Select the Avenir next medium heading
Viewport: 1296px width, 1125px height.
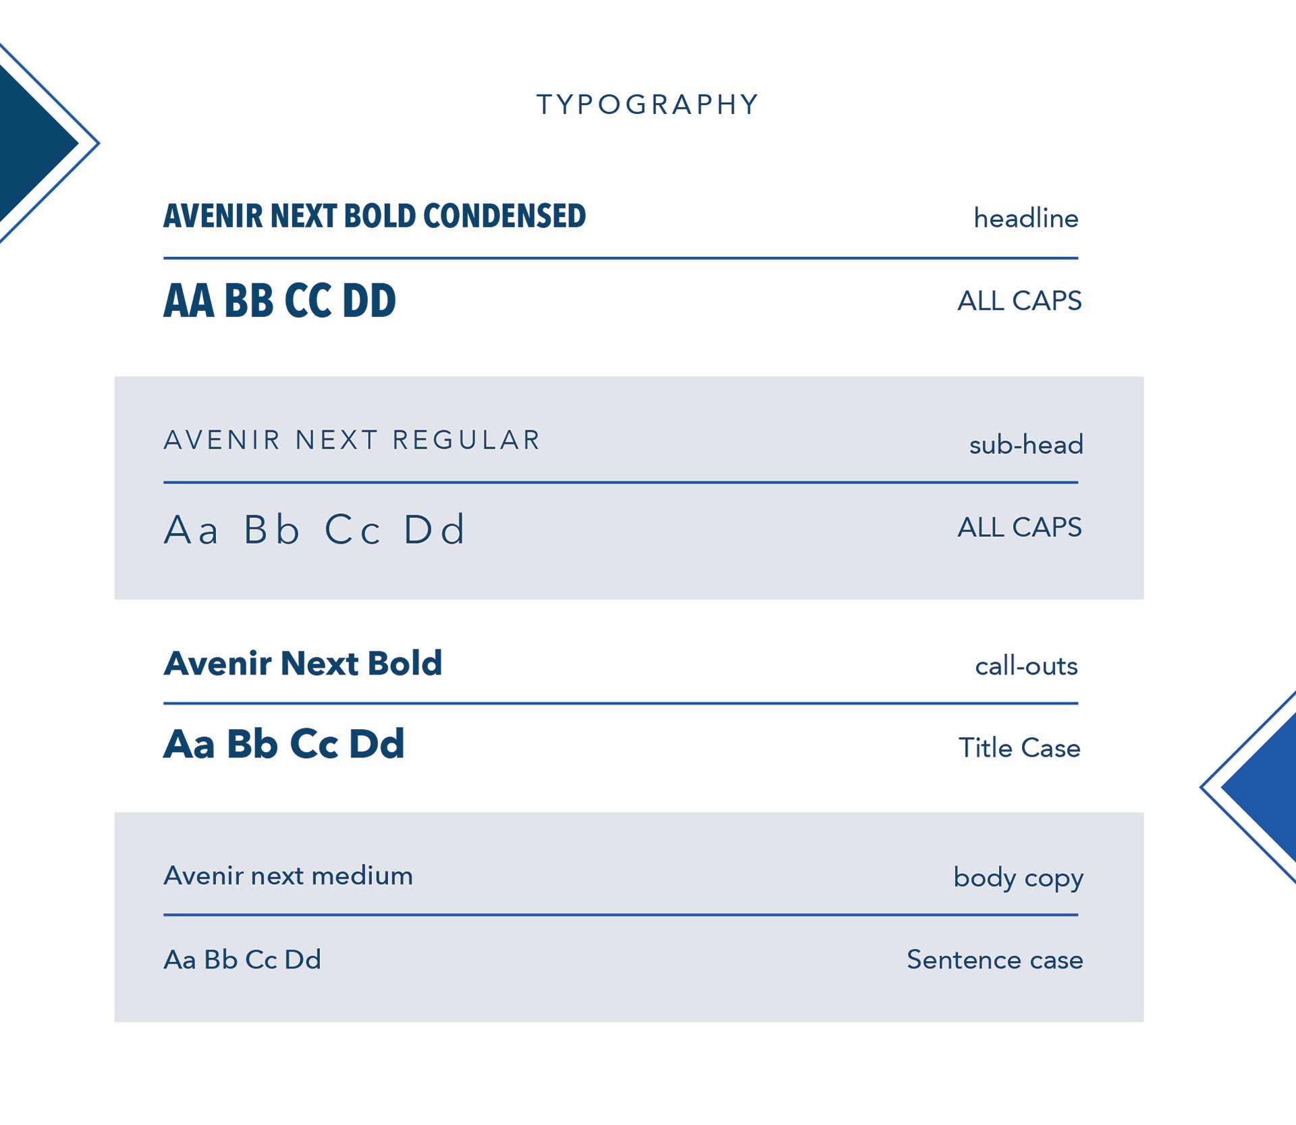(x=288, y=876)
